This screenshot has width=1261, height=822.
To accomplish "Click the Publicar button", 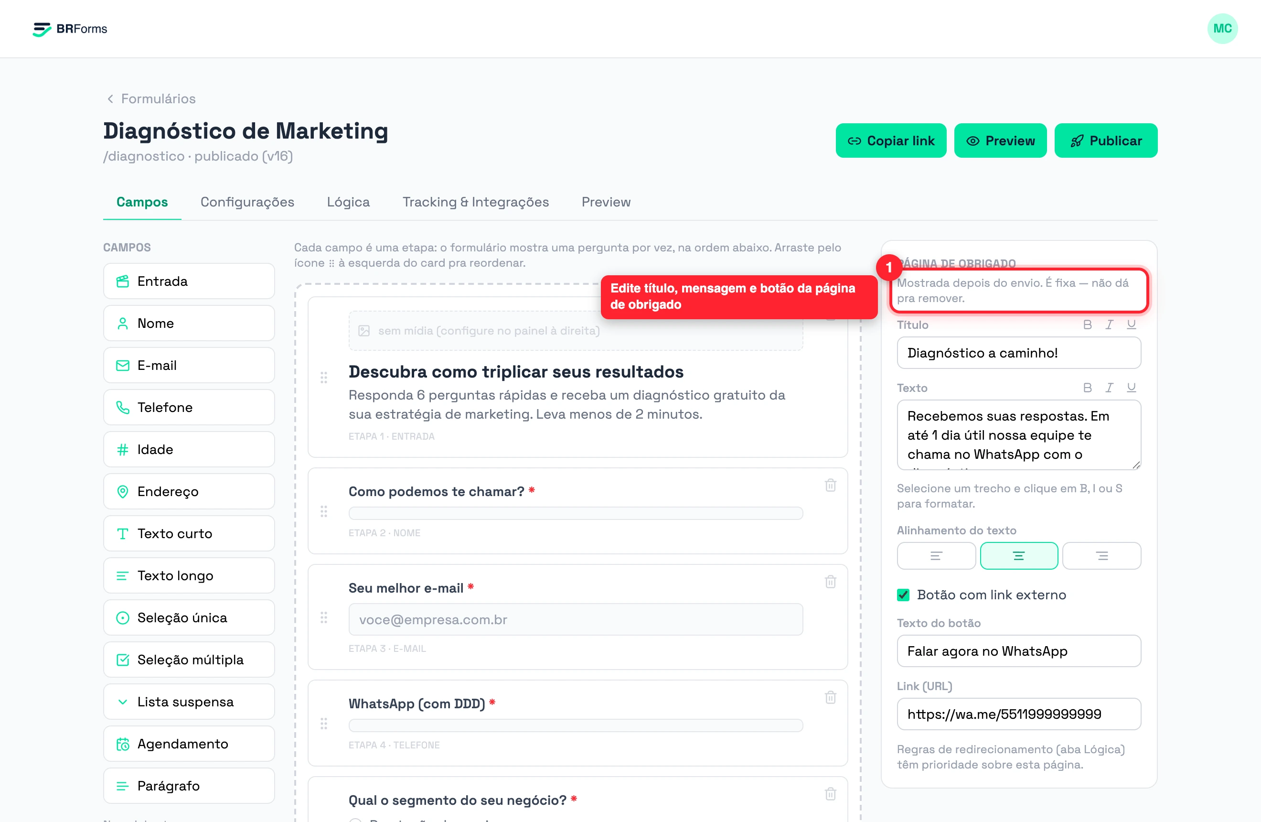I will [x=1105, y=141].
